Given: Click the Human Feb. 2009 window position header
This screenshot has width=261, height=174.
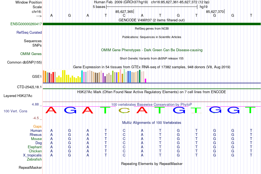Looking at the screenshot, I should pyautogui.click(x=152, y=2).
